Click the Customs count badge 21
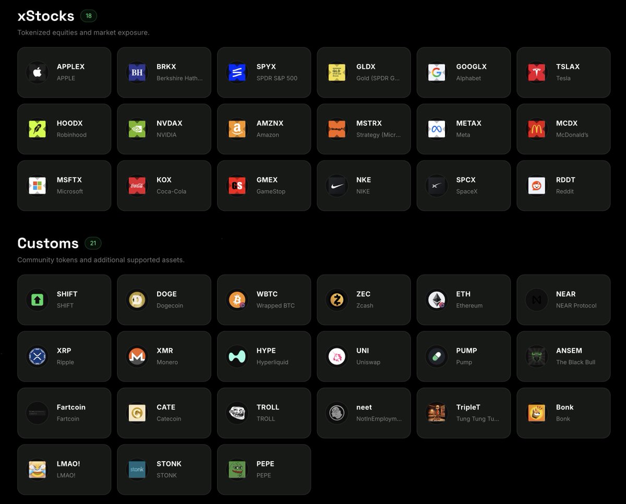626x504 pixels. 93,243
